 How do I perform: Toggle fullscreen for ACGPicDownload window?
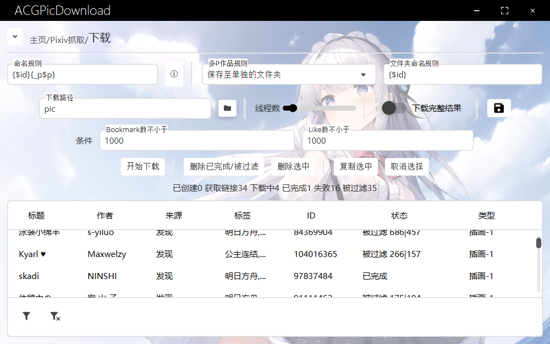tap(504, 10)
